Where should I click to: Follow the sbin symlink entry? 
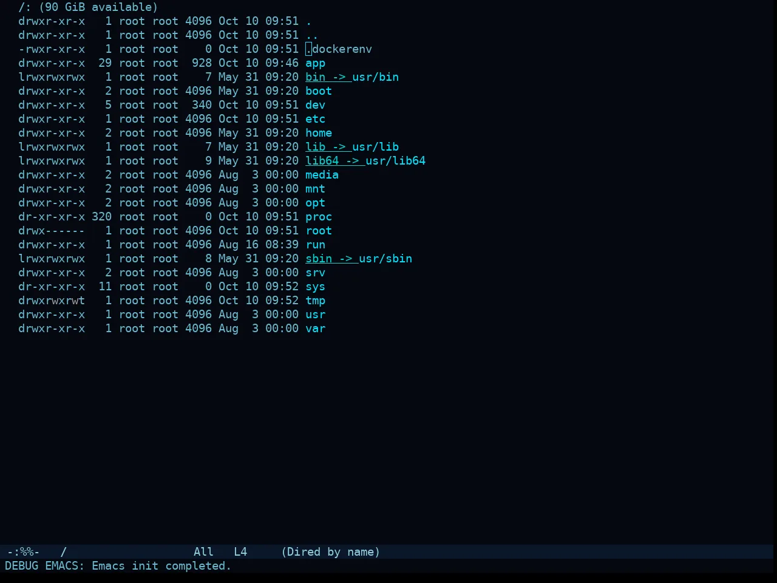359,259
